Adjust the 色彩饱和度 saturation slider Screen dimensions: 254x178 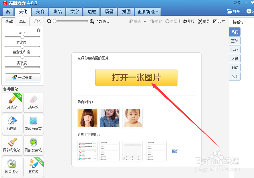pos(22,57)
